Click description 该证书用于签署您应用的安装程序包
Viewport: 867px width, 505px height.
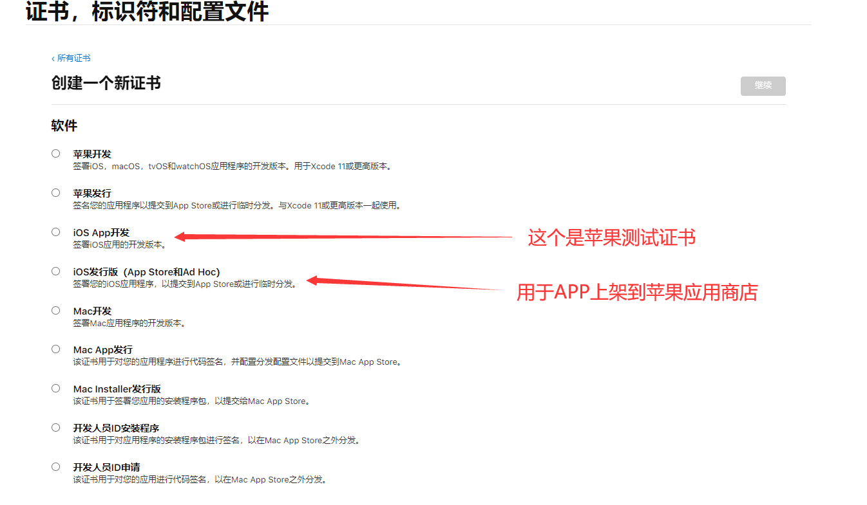pyautogui.click(x=193, y=401)
